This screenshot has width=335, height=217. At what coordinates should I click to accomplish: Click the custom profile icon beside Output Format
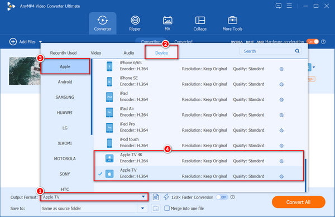pyautogui.click(x=156, y=197)
